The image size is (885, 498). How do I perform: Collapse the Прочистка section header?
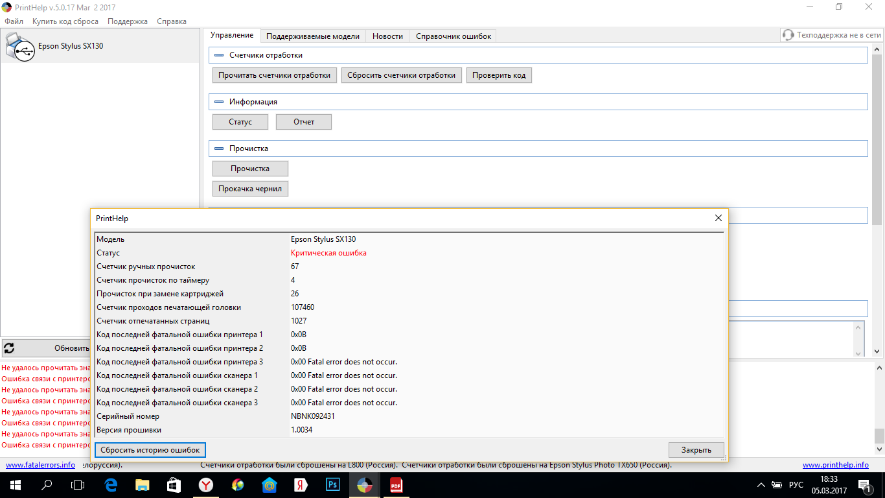click(219, 148)
